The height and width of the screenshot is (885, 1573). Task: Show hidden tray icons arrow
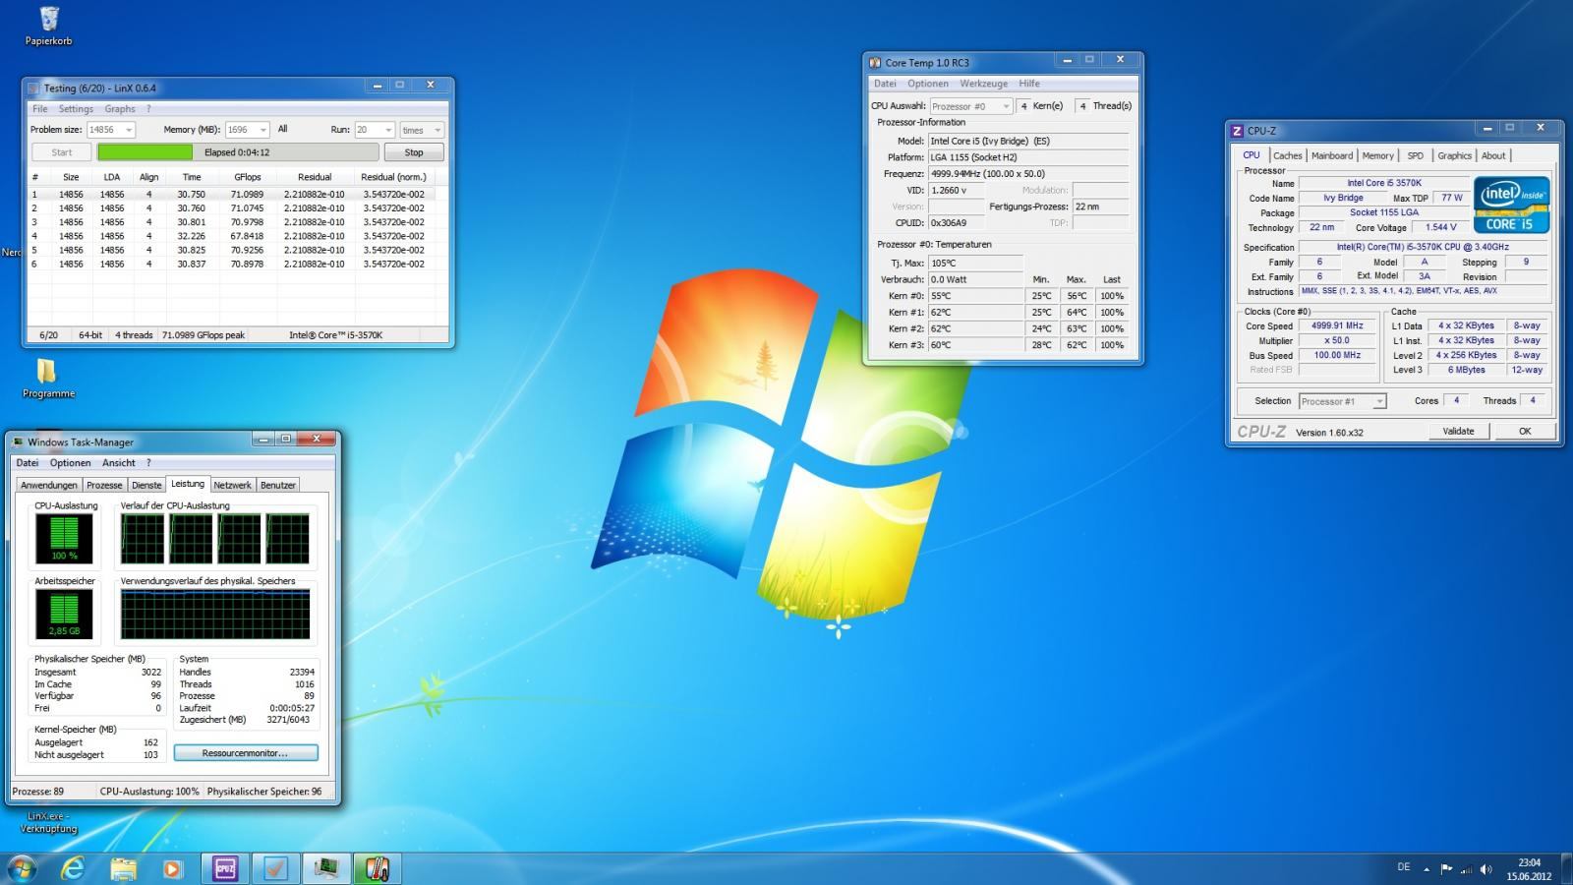pyautogui.click(x=1427, y=868)
